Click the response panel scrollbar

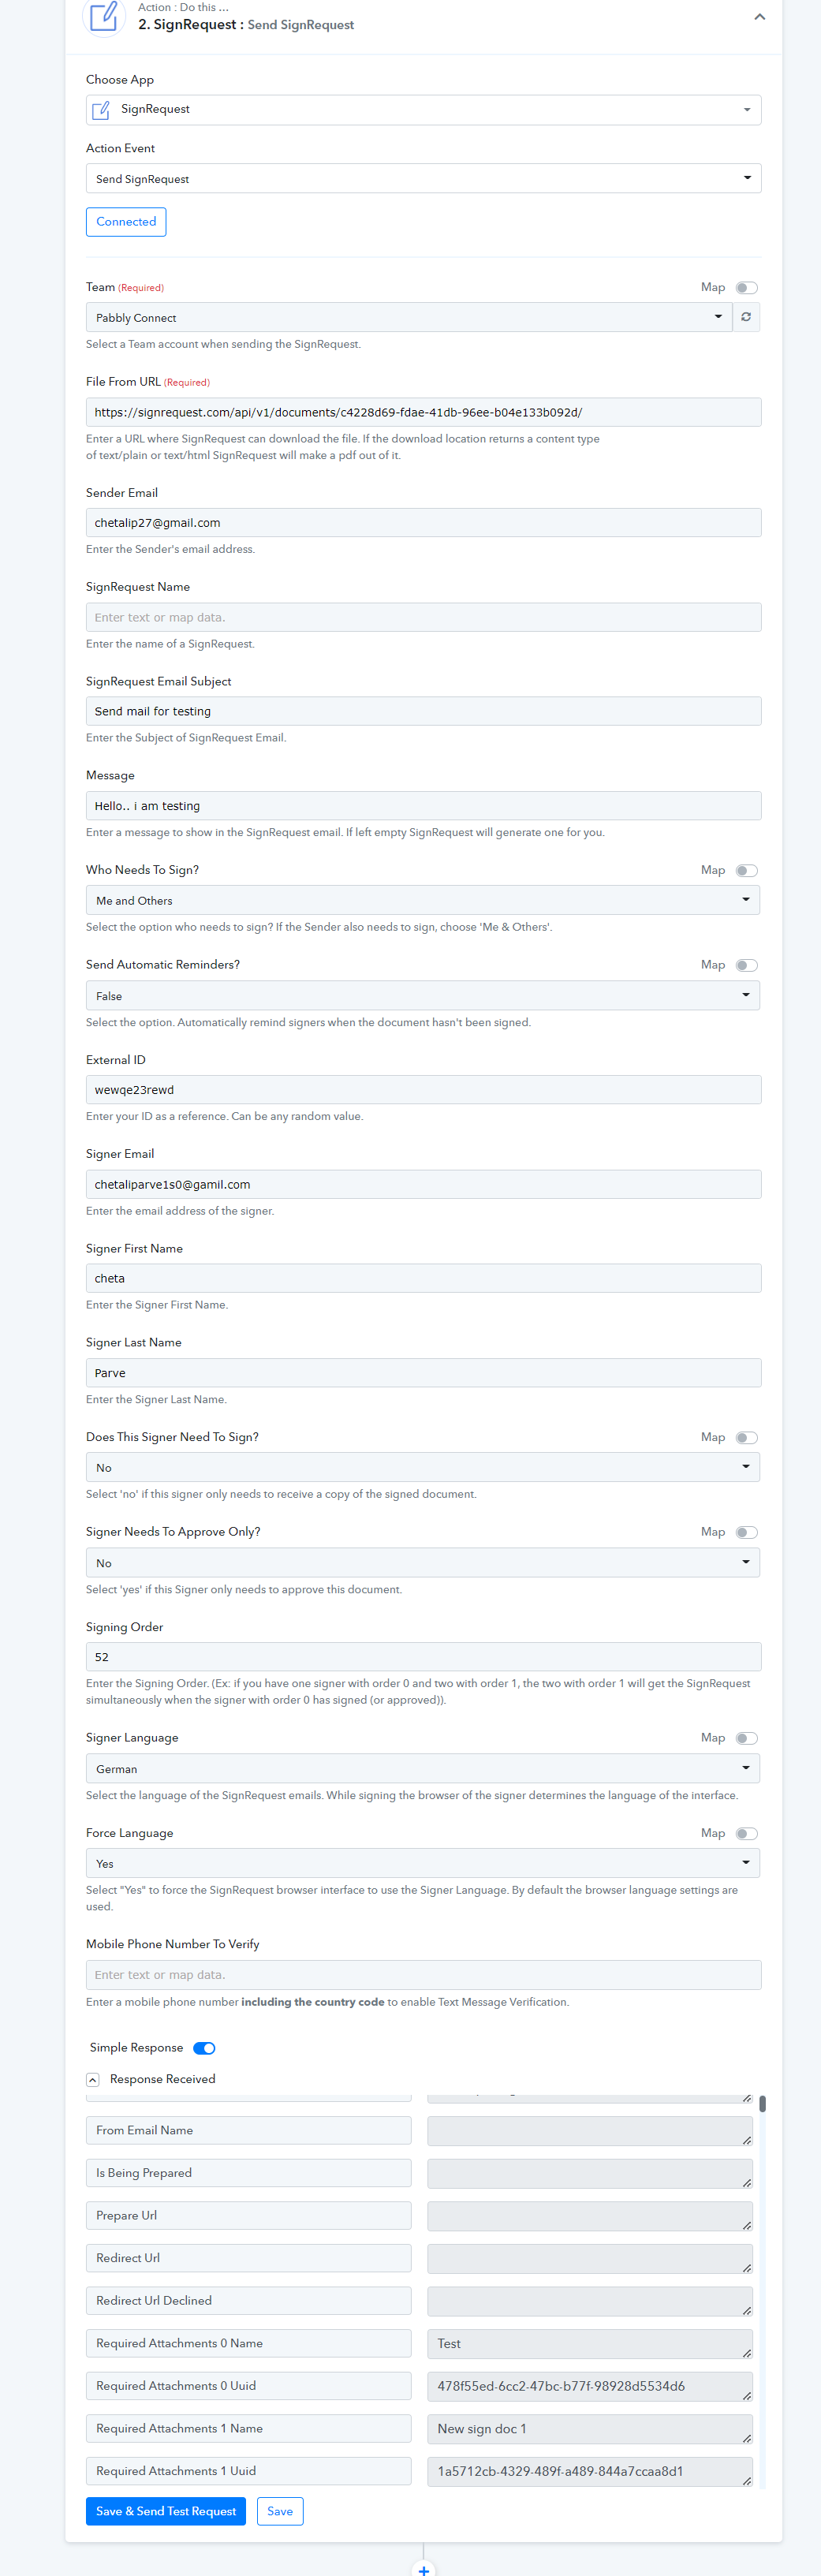(x=762, y=2103)
